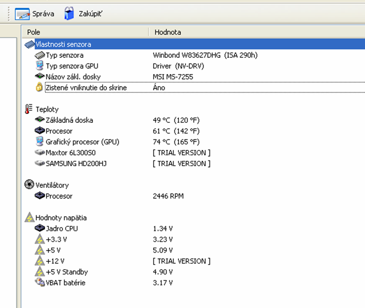The height and width of the screenshot is (308, 365).
Task: Select the Grafický procesor (GPU) label
Action: [x=83, y=142]
